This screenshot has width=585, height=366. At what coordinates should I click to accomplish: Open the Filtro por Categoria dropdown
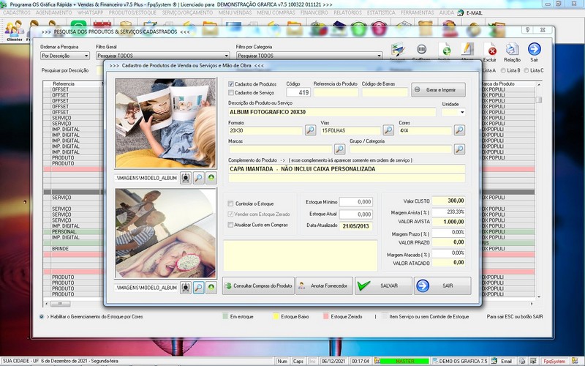pyautogui.click(x=309, y=56)
